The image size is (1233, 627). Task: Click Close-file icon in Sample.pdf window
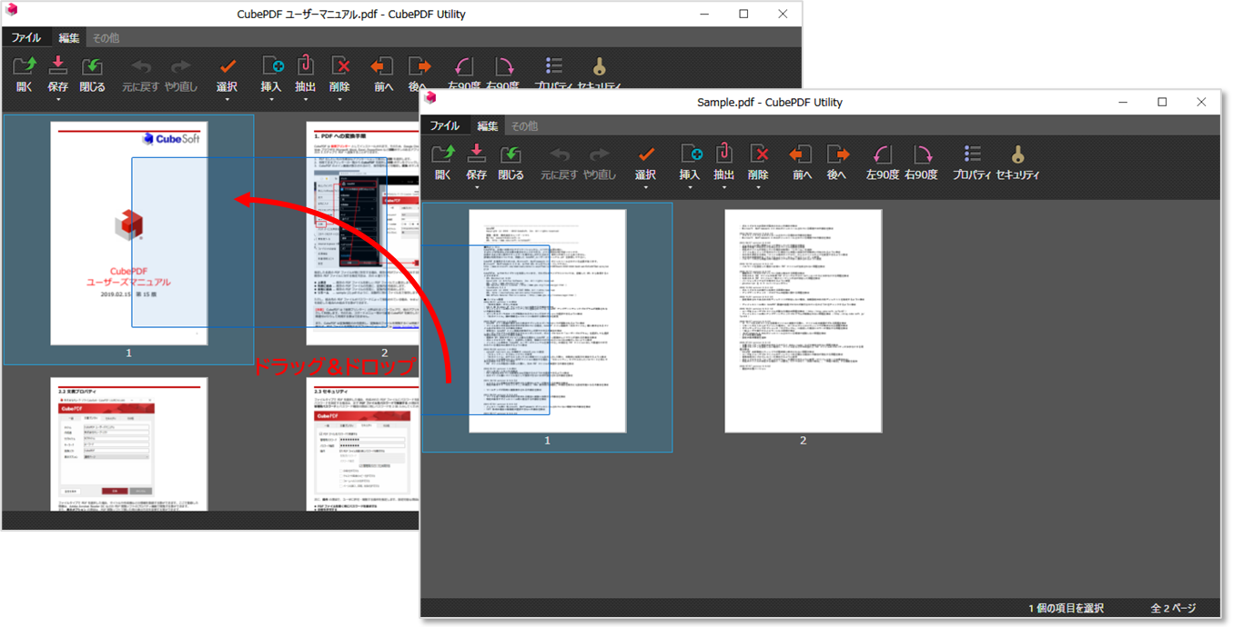(510, 154)
